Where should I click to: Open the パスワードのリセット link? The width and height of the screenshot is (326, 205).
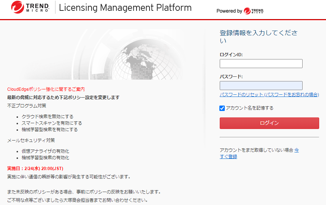(269, 95)
